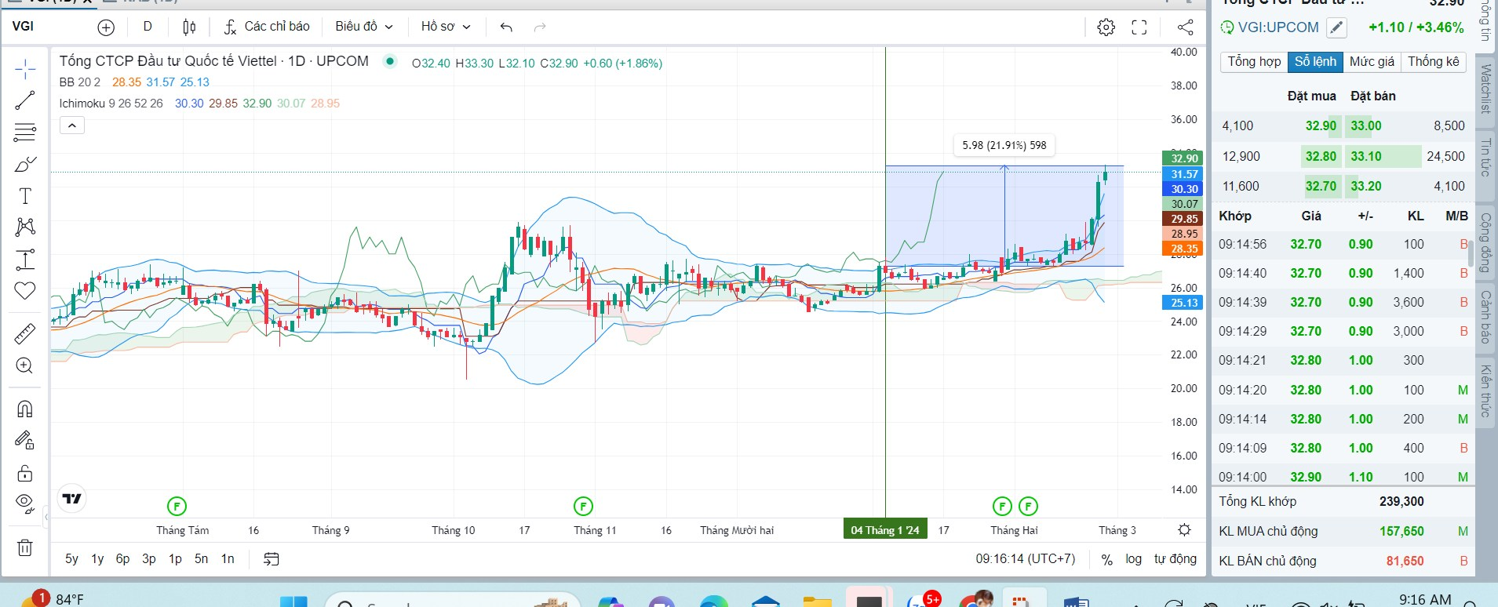Select the 1n time range

[228, 558]
